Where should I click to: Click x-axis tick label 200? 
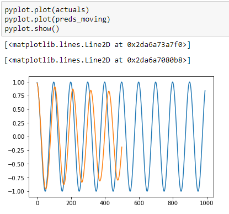tap(71, 203)
